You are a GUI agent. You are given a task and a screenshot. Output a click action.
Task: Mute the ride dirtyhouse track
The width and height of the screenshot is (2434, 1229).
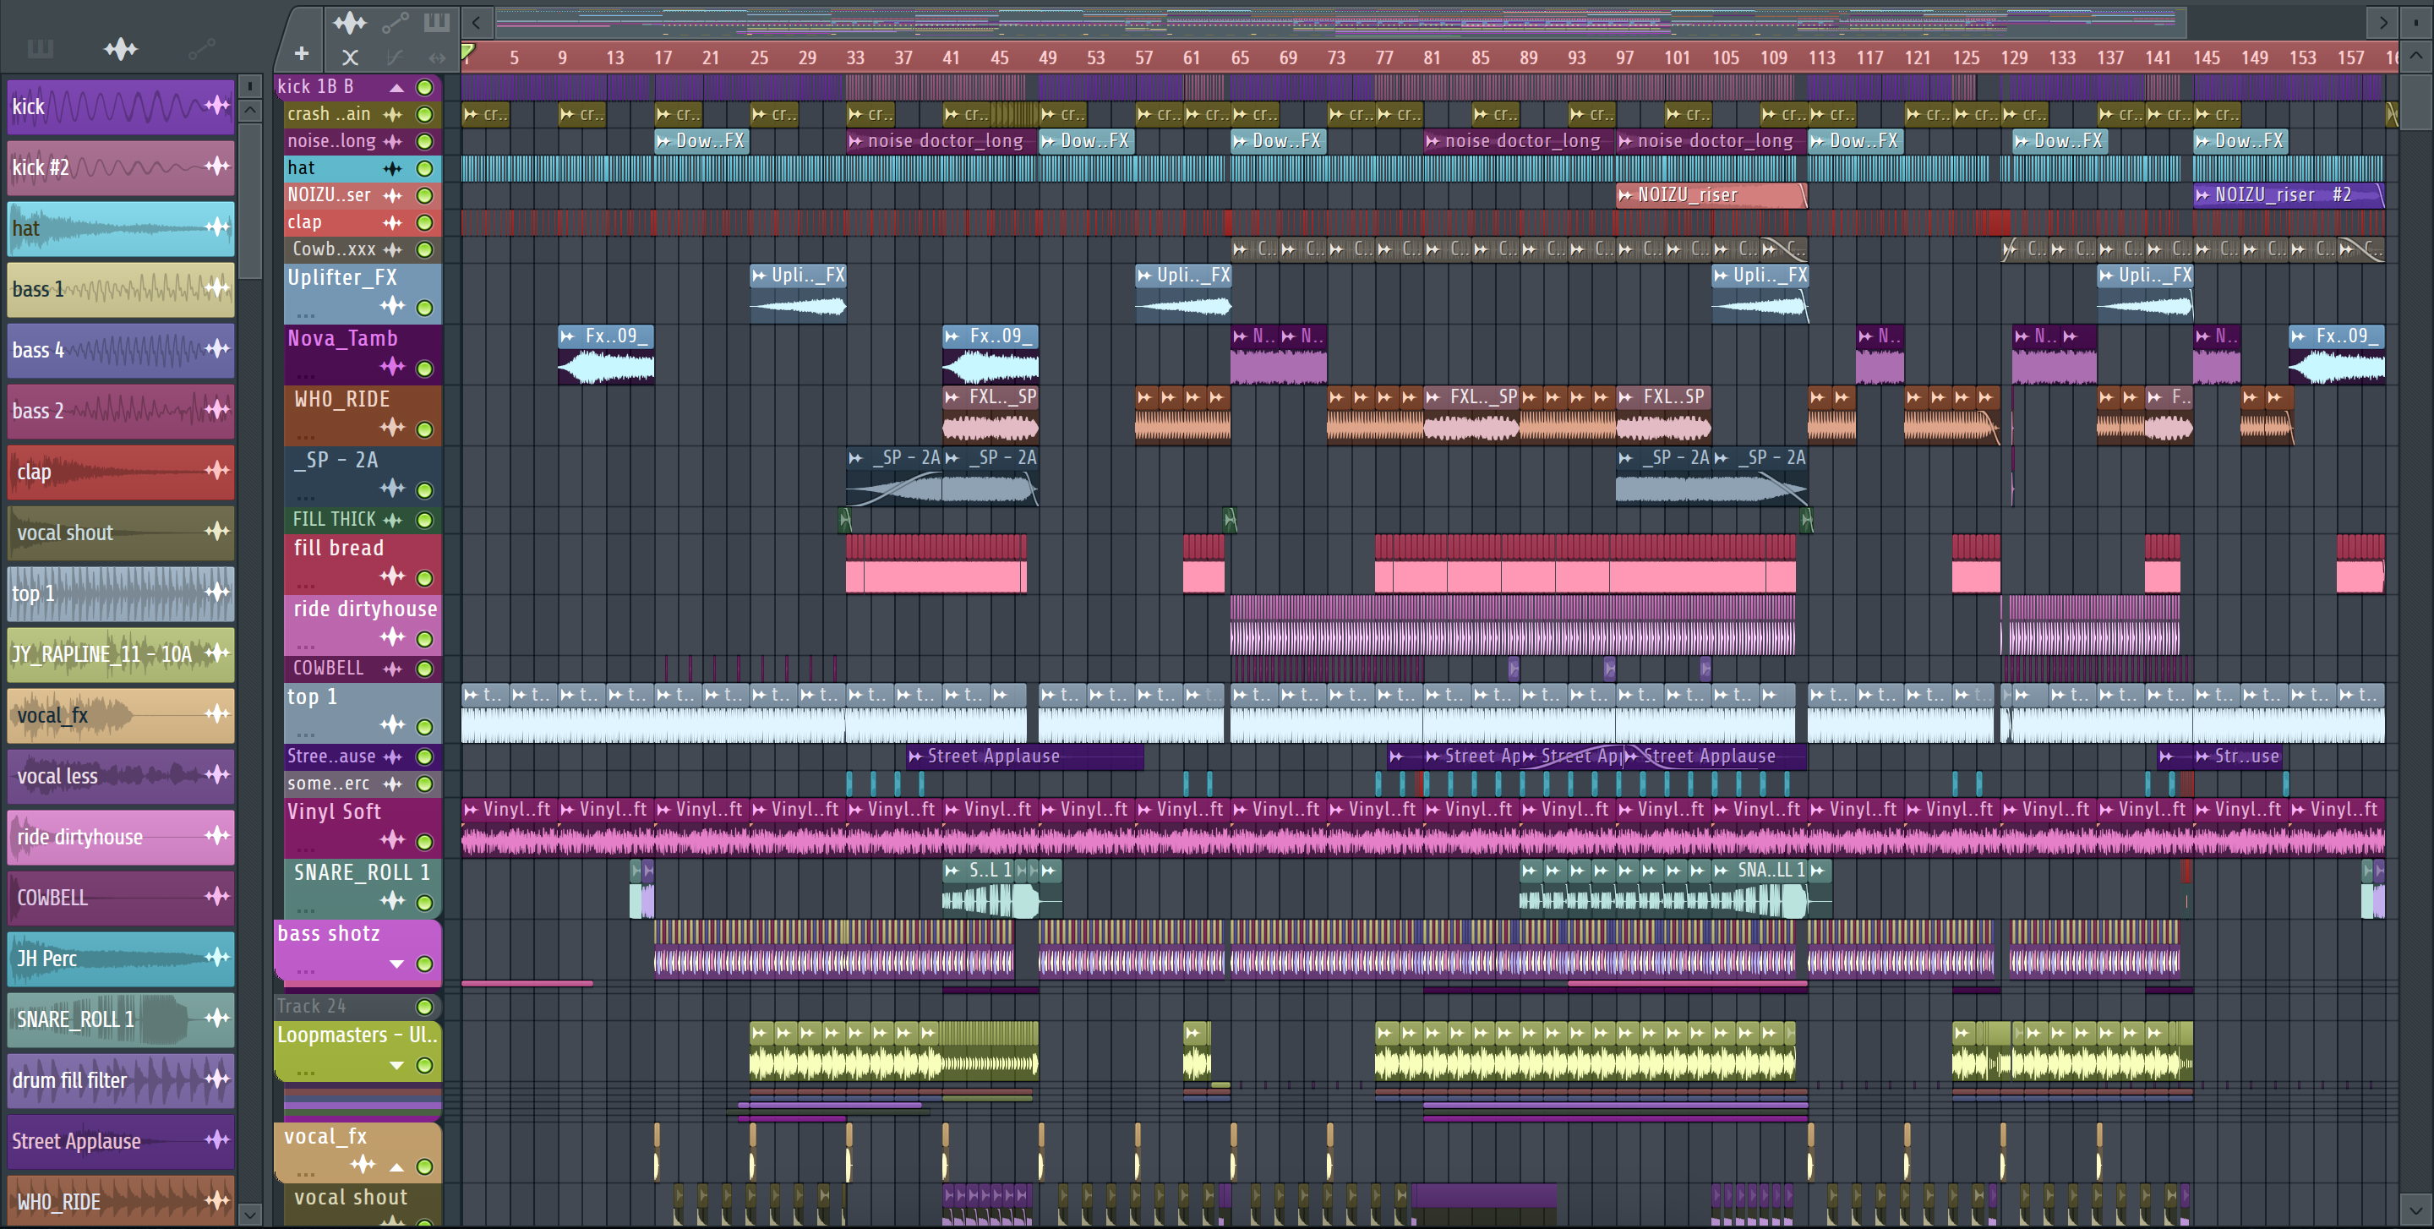pyautogui.click(x=425, y=640)
